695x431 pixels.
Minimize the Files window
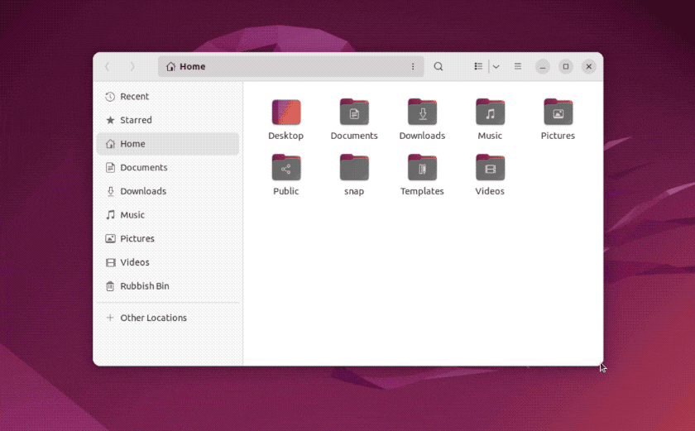tap(543, 66)
